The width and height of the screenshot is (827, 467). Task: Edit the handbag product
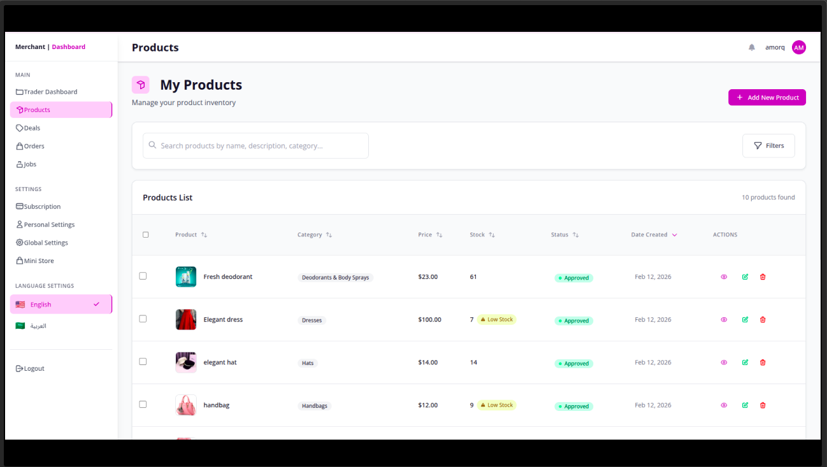pyautogui.click(x=745, y=405)
